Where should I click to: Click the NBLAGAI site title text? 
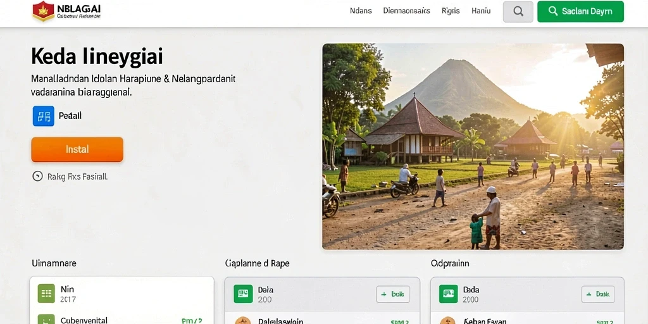click(78, 9)
